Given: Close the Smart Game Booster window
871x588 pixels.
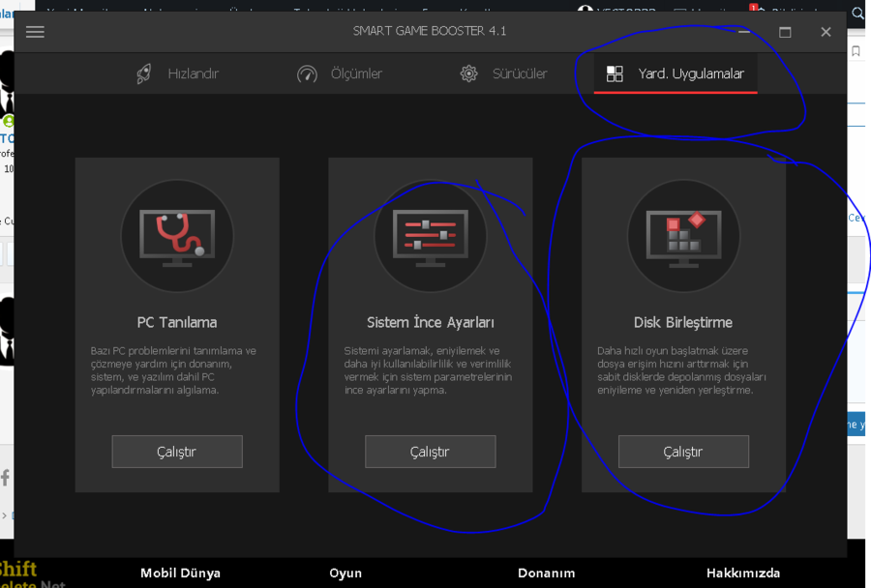Looking at the screenshot, I should click(826, 32).
